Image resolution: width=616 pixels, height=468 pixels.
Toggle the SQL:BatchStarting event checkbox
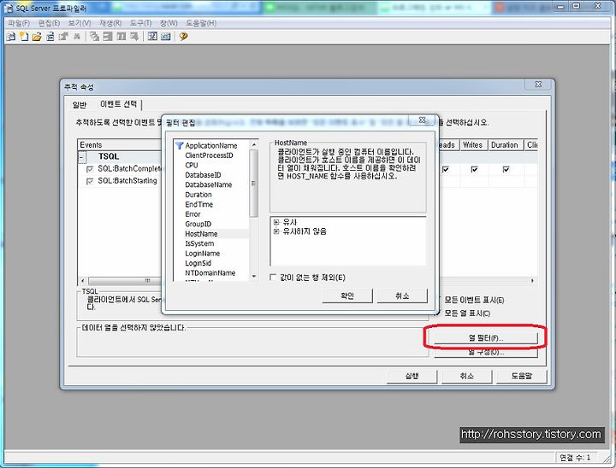point(90,181)
